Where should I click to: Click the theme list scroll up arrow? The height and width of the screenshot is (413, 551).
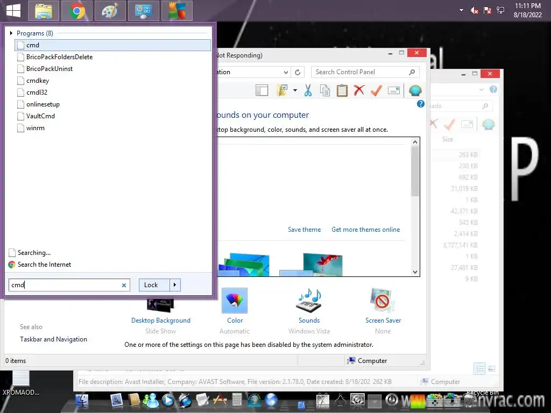(x=415, y=142)
